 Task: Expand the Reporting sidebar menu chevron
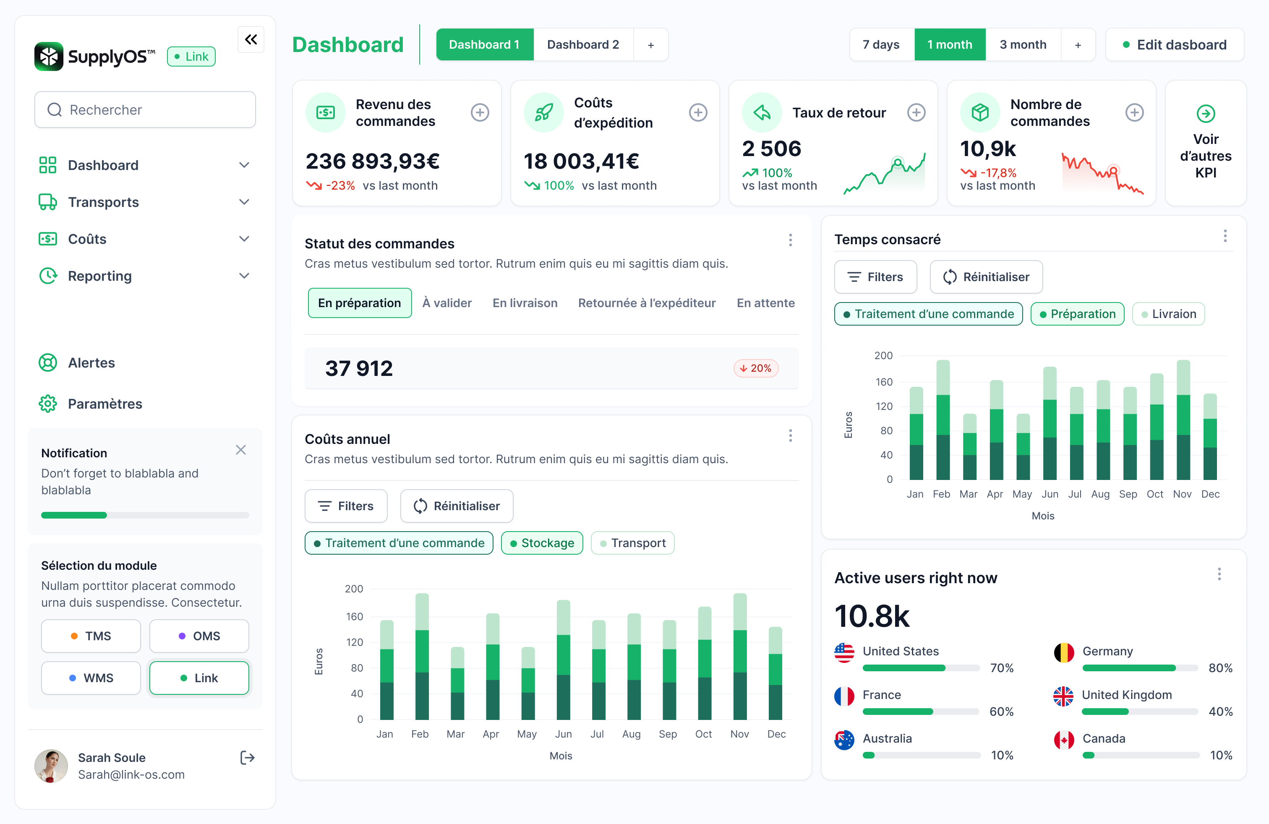244,276
